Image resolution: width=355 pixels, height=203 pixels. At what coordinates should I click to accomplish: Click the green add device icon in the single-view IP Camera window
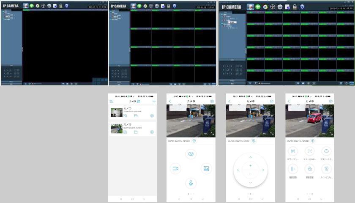pyautogui.click(x=32, y=6)
